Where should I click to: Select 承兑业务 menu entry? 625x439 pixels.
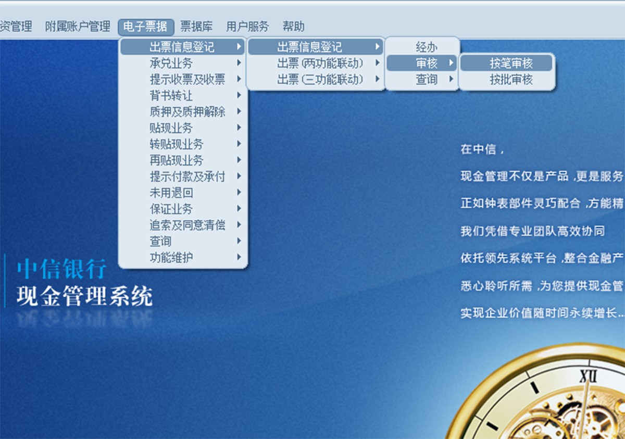[x=183, y=63]
